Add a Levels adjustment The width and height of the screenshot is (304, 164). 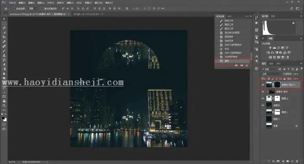coord(274,48)
